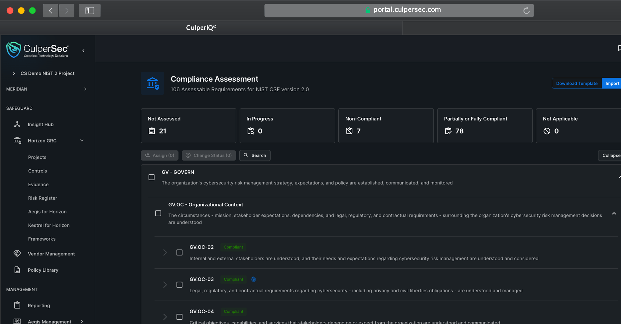
Task: Click the Assign (0) button
Action: pyautogui.click(x=160, y=155)
